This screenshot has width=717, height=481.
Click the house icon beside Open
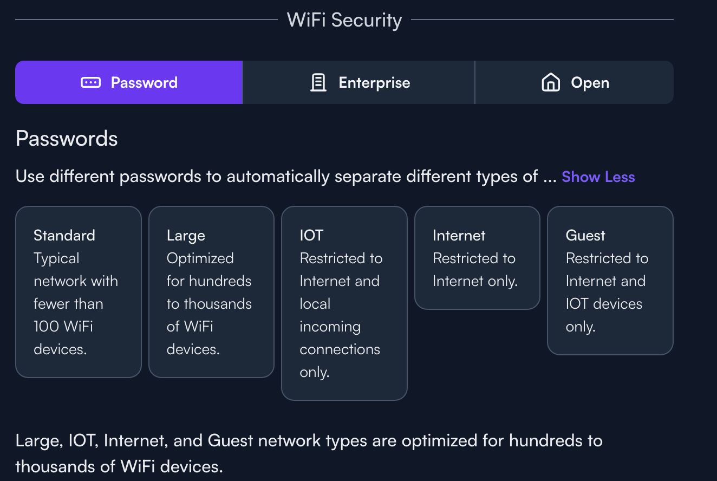551,82
